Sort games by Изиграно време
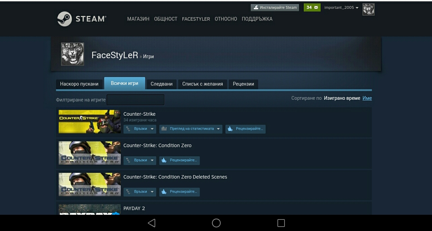This screenshot has width=432, height=231. [342, 98]
